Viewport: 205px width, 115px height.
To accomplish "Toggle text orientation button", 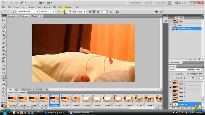I will pos(13,12).
